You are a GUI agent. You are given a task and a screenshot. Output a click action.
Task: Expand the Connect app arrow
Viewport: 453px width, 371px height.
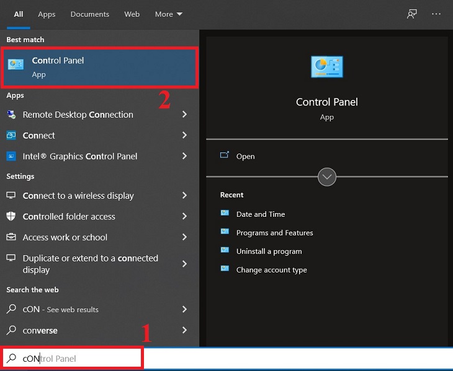pyautogui.click(x=184, y=135)
